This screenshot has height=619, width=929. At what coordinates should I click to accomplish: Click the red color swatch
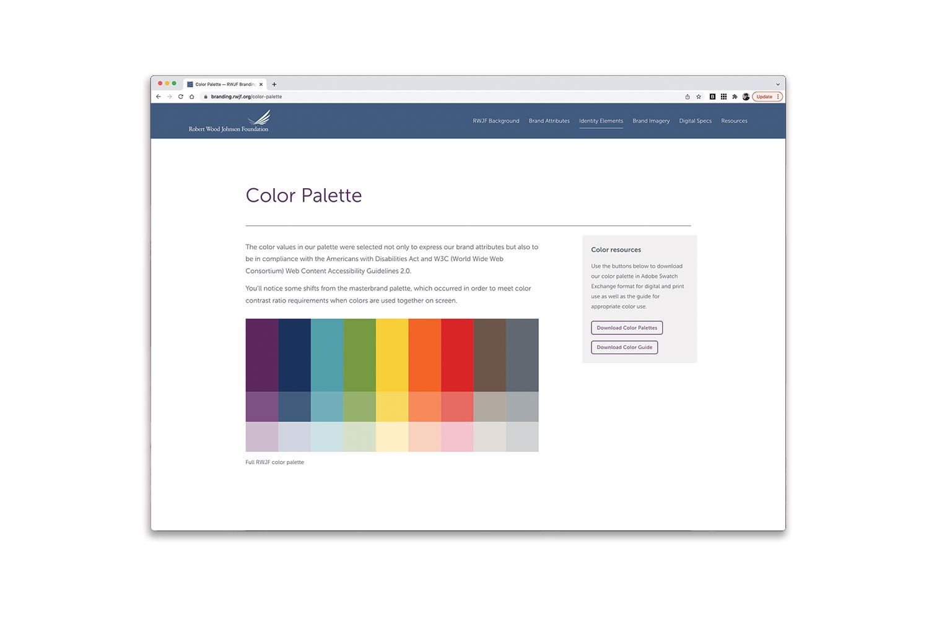click(x=457, y=355)
